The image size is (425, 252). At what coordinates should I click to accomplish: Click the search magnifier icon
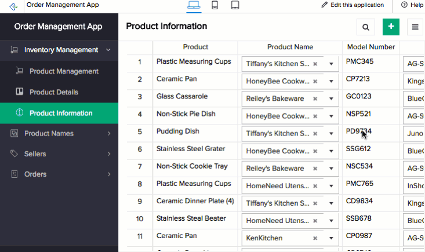pos(365,27)
